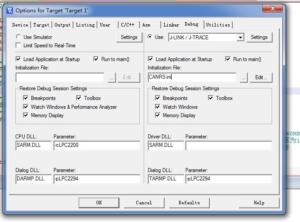The image size is (300, 222).
Task: Click the CANRS.ini initialization file field
Action: coord(192,77)
